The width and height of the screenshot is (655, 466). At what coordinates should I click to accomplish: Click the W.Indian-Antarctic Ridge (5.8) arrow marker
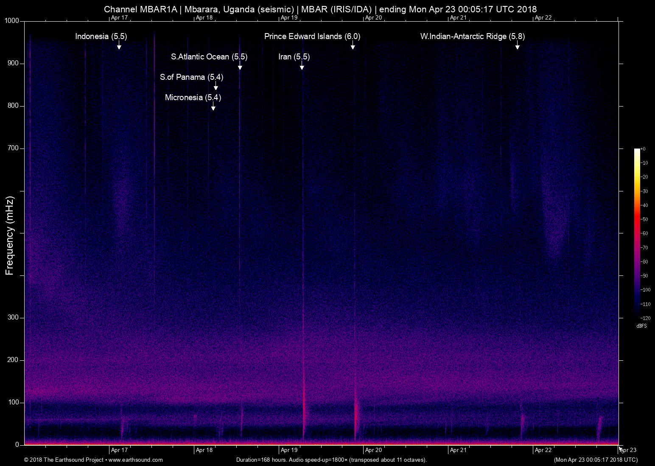518,46
